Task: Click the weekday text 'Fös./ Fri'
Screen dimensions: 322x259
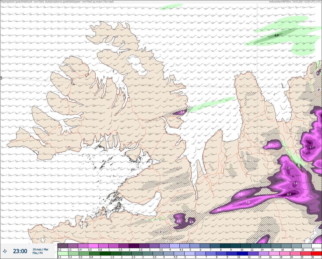Action: [38, 253]
